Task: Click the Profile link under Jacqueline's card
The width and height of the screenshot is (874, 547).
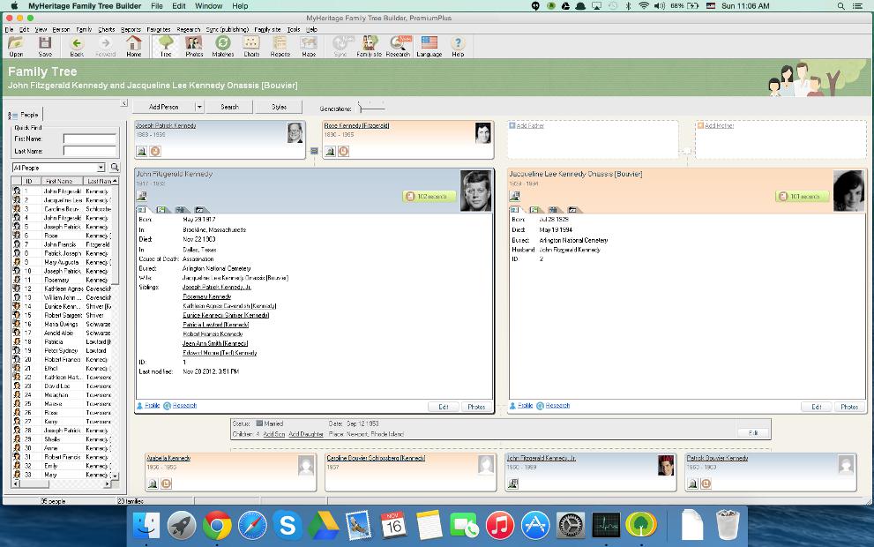Action: tap(525, 405)
